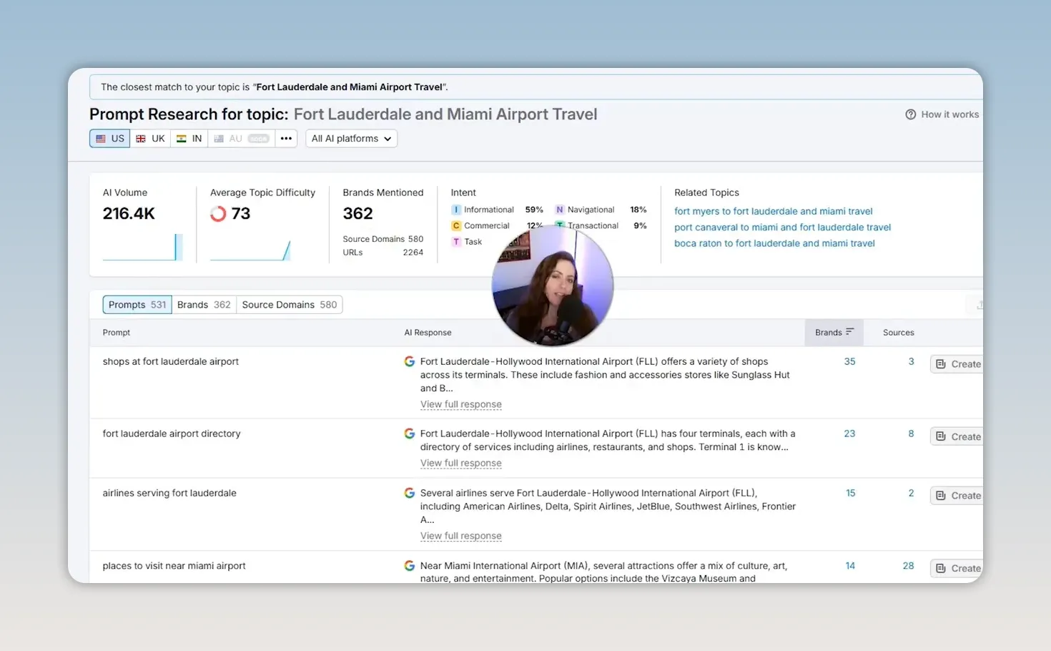This screenshot has width=1051, height=651.
Task: Open related topic boca raton to fort lauderdale
Action: click(774, 243)
